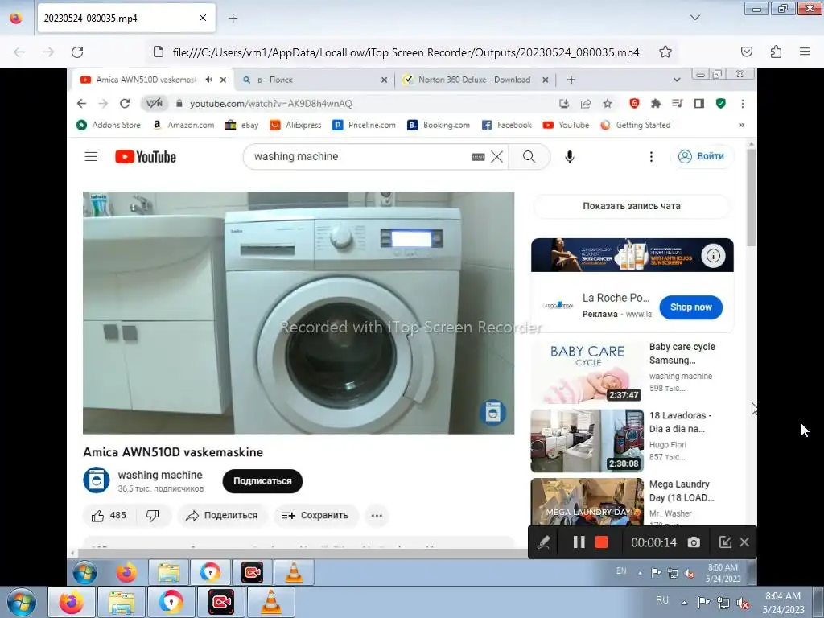Toggle the VPN badge in the address bar
The height and width of the screenshot is (618, 824).
coord(154,104)
